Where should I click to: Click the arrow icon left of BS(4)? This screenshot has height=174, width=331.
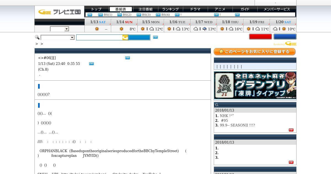click(x=158, y=15)
